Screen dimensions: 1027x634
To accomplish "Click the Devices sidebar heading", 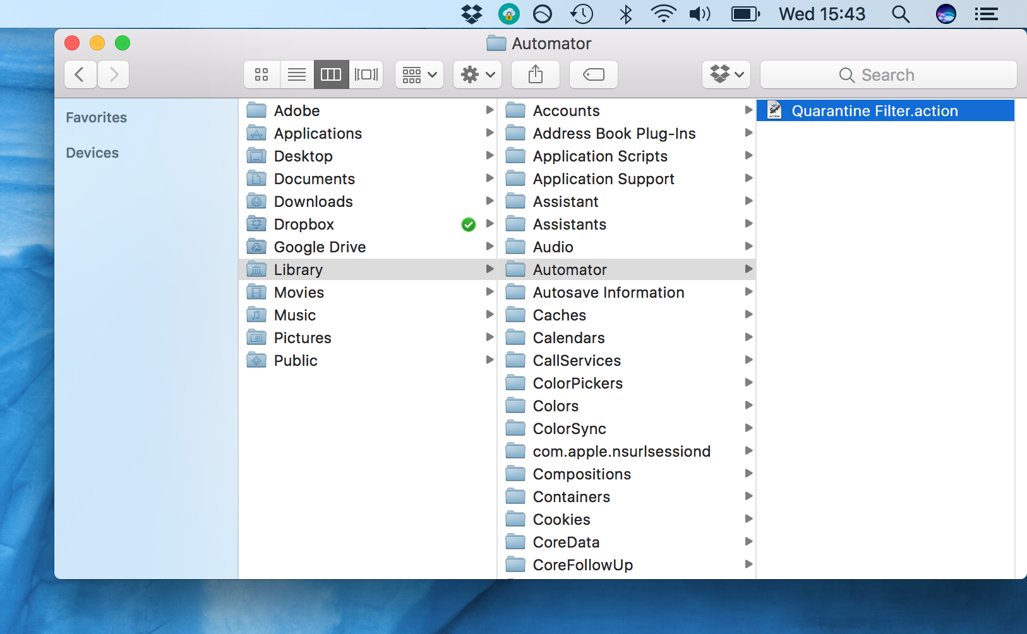I will coord(92,153).
